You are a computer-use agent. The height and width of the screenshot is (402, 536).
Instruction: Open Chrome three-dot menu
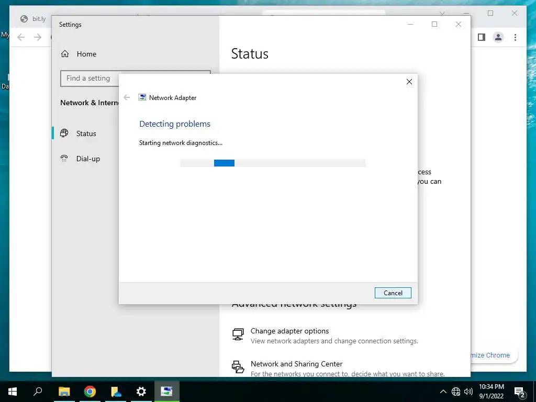pyautogui.click(x=515, y=37)
